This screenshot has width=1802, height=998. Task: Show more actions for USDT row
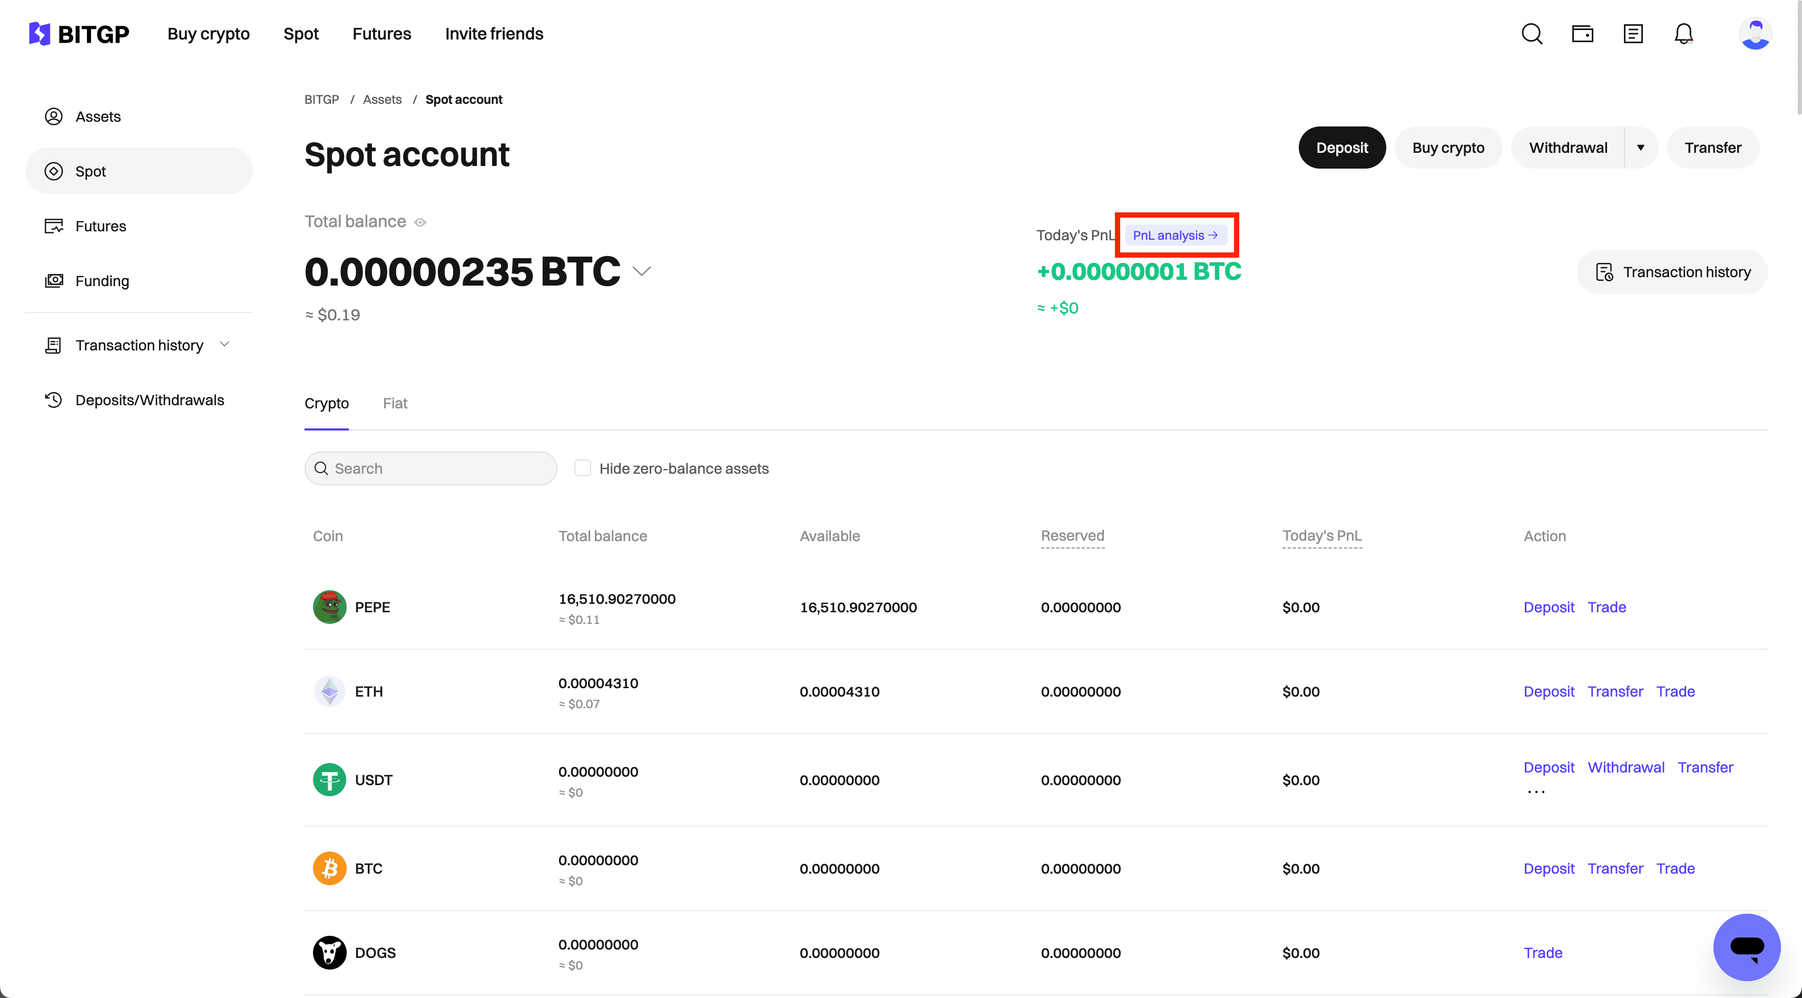click(x=1535, y=791)
